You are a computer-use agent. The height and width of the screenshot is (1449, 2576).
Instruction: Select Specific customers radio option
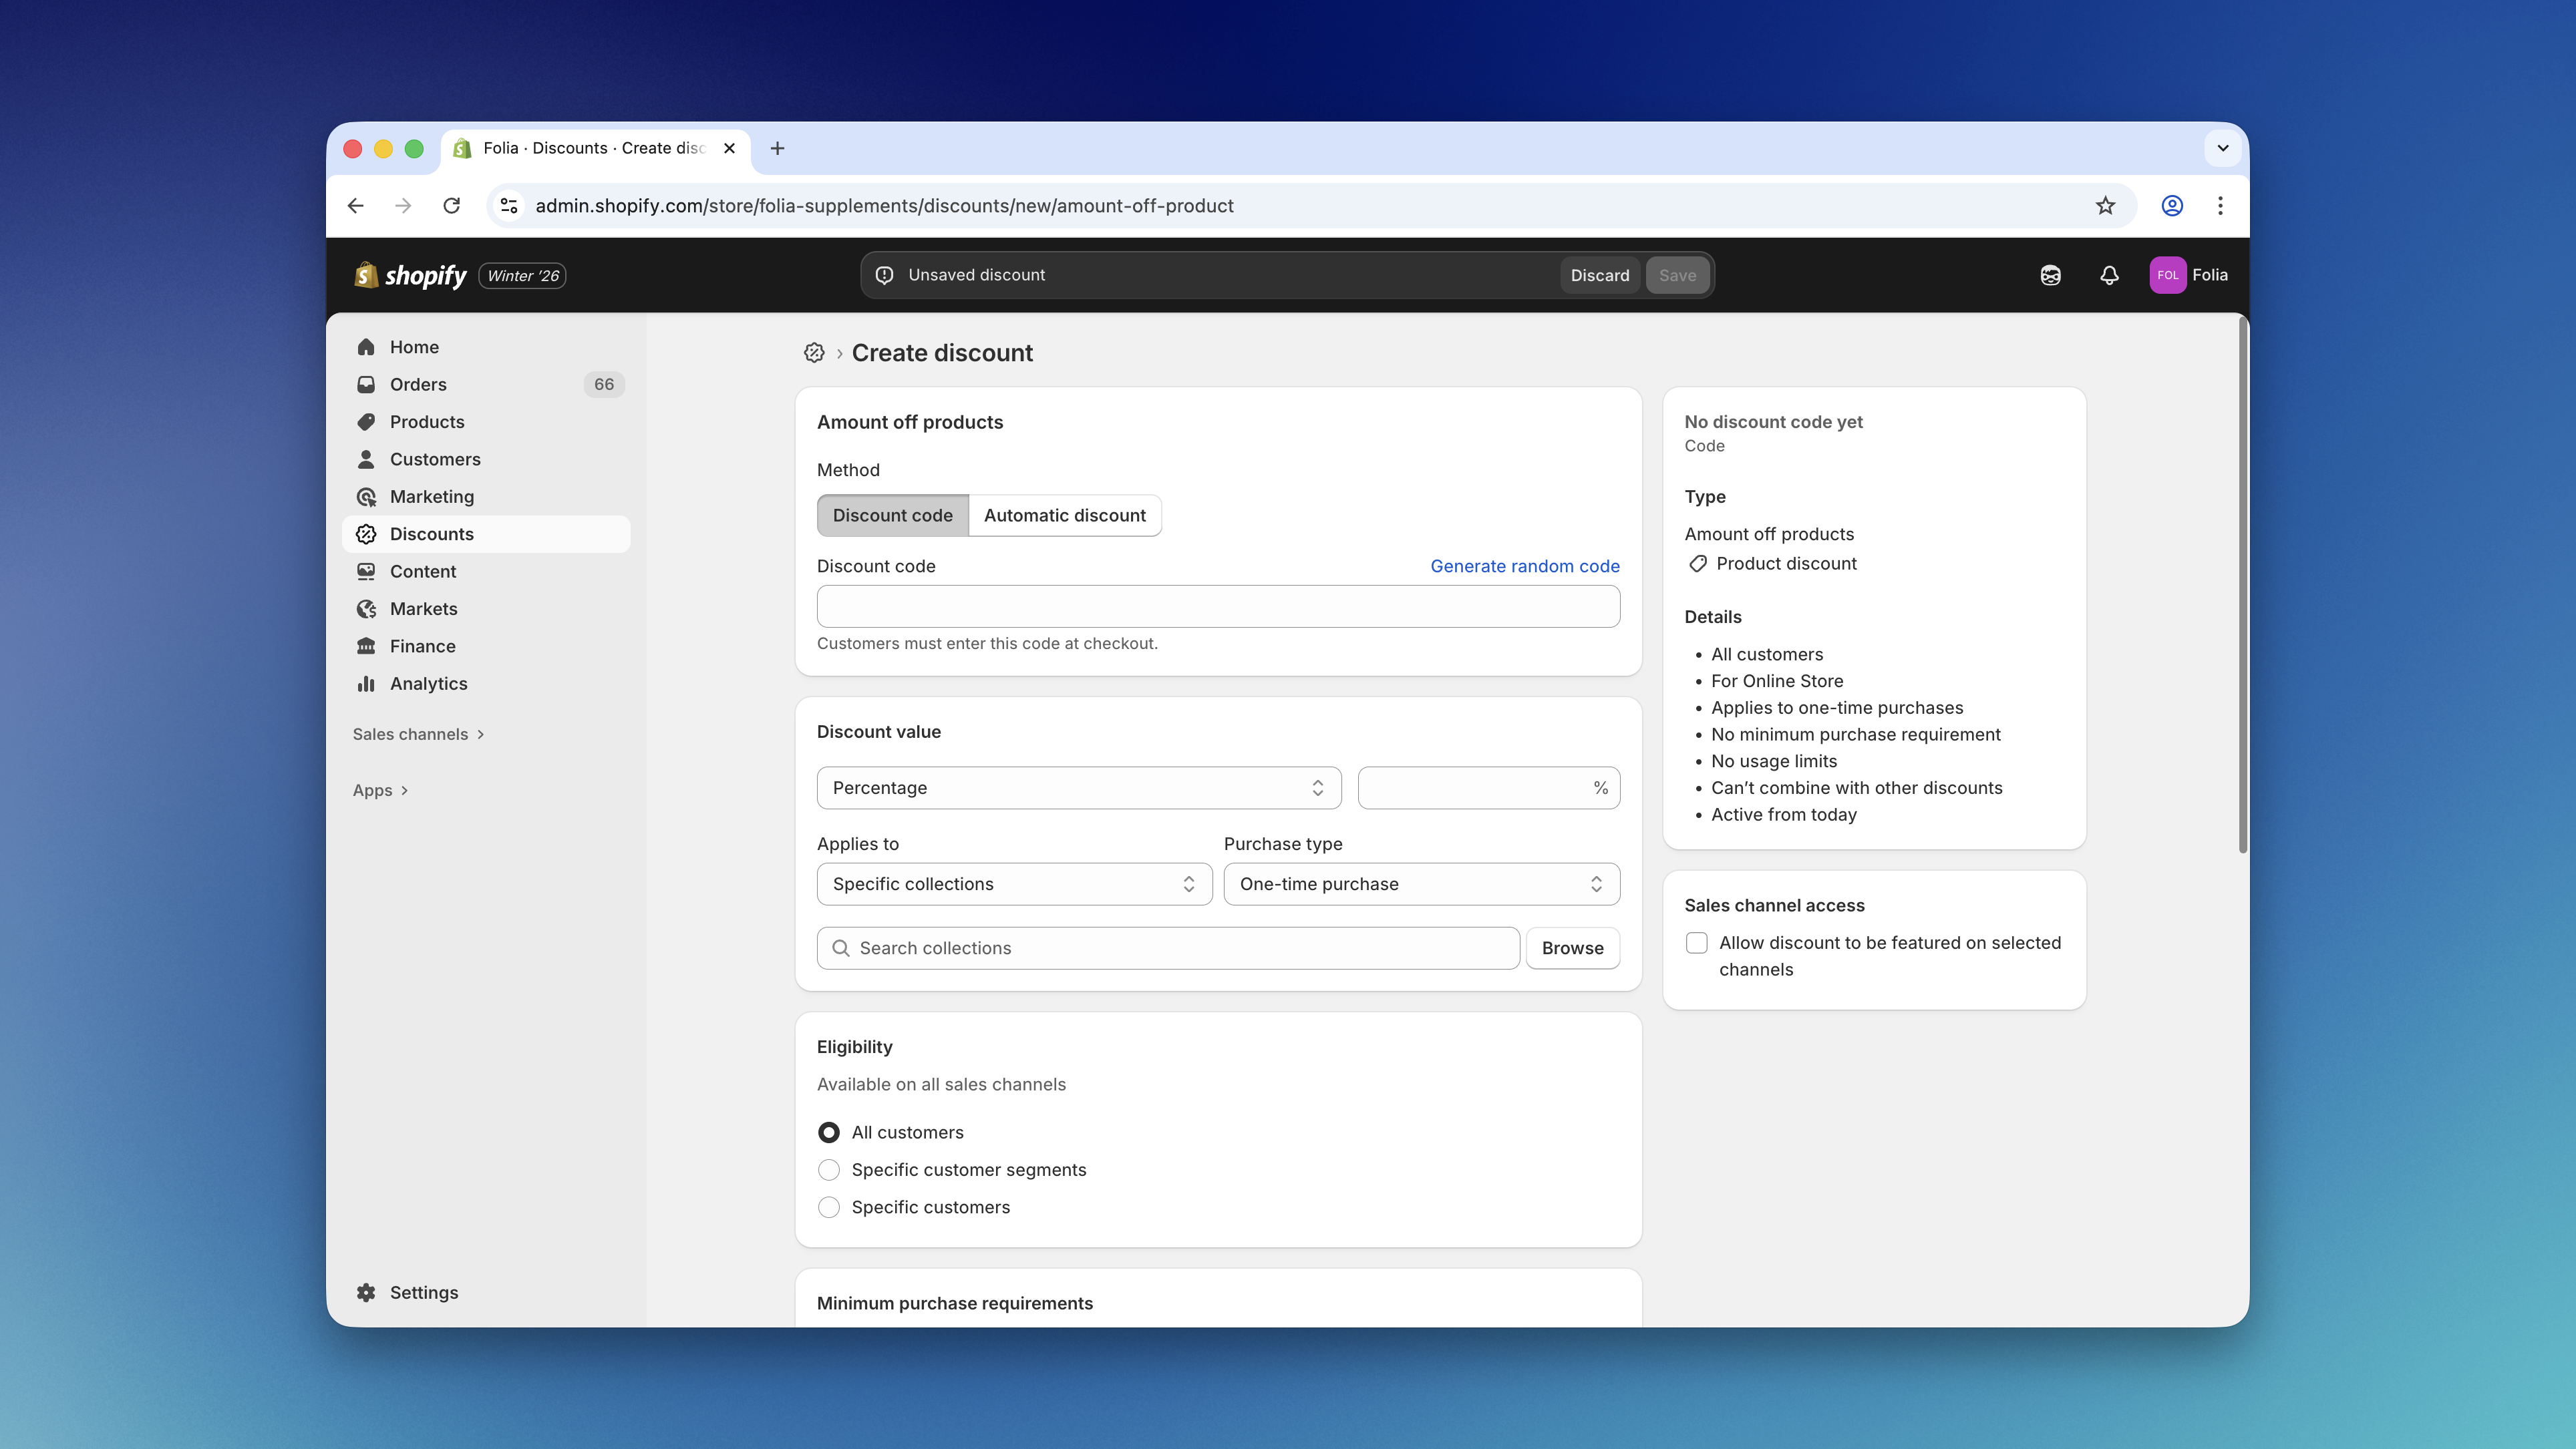[828, 1207]
